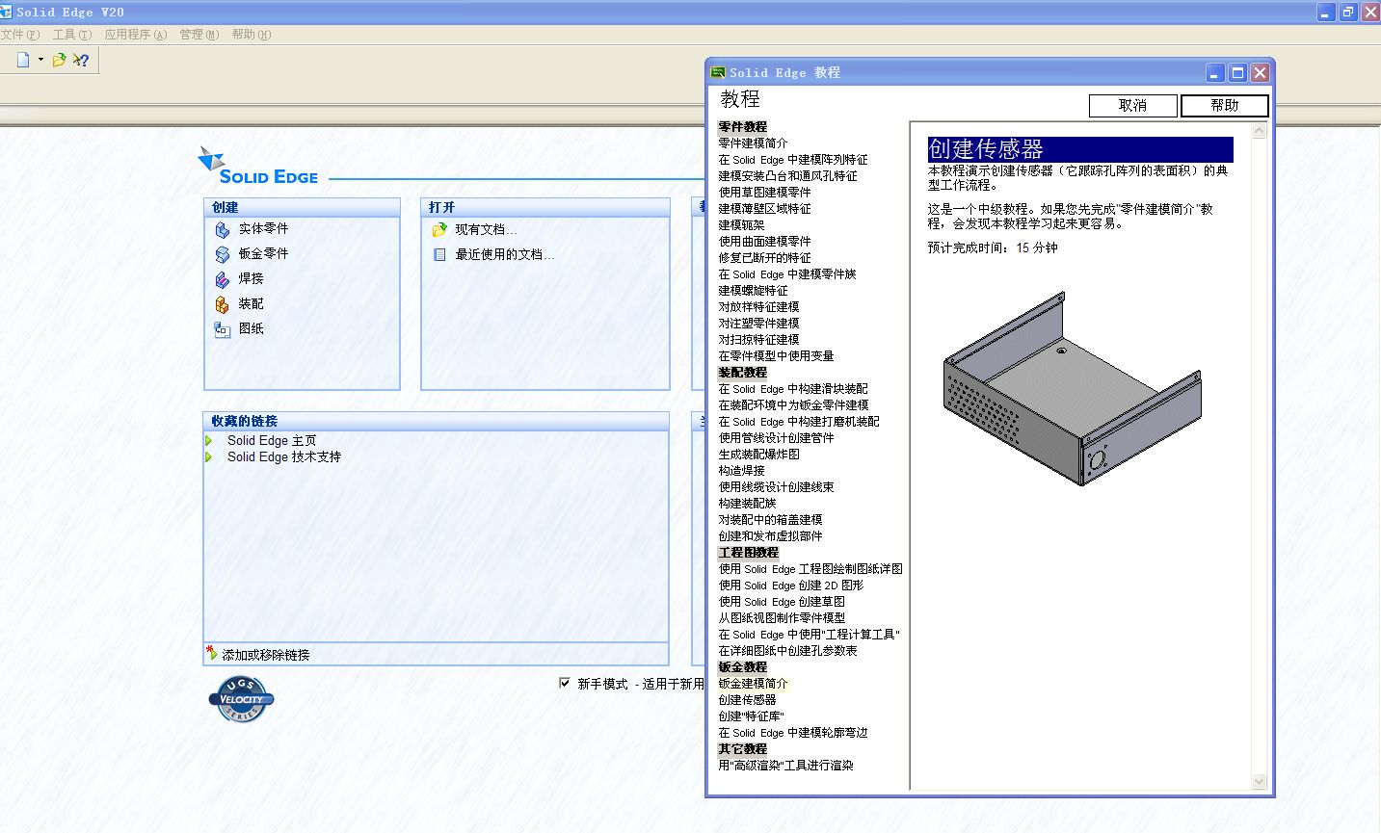1381x833 pixels.
Task: Click the What's This help toolbar icon
Action: point(81,60)
